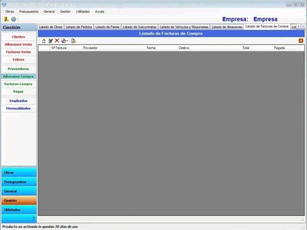This screenshot has width=307, height=230.
Task: Switch to the Listado de Pedidos tab
Action: point(79,27)
